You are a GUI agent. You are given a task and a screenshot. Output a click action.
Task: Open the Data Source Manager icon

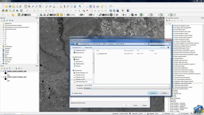3,11
